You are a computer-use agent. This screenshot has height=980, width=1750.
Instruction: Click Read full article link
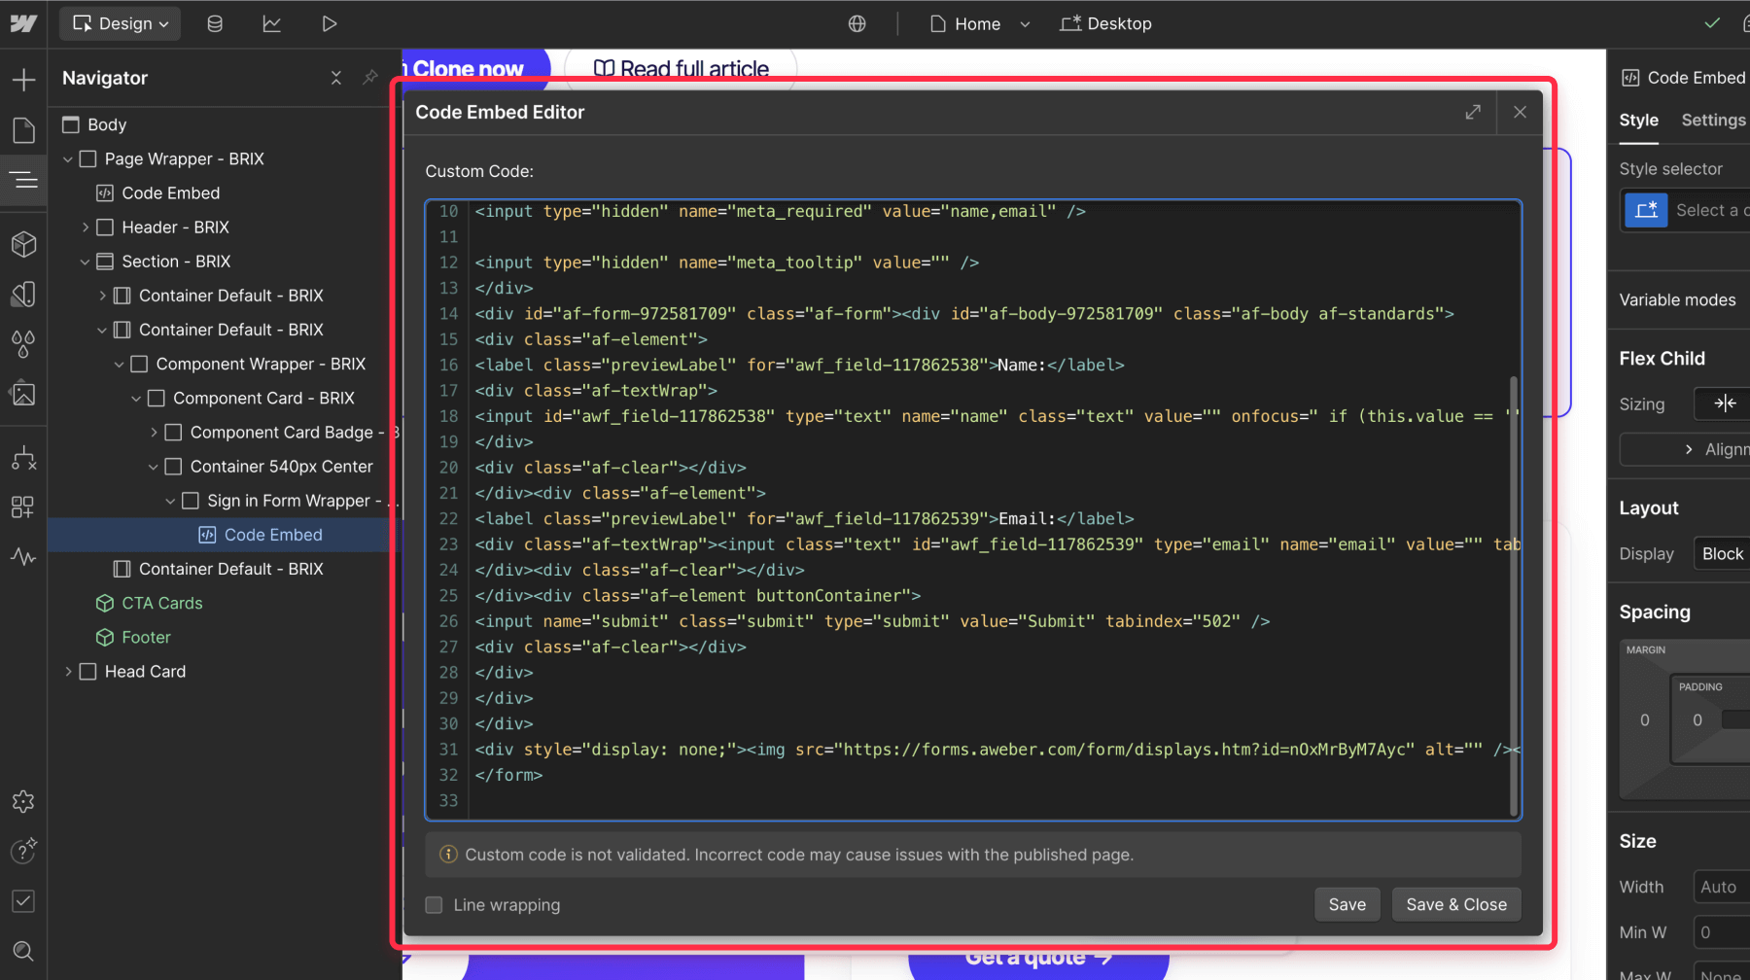(x=681, y=68)
